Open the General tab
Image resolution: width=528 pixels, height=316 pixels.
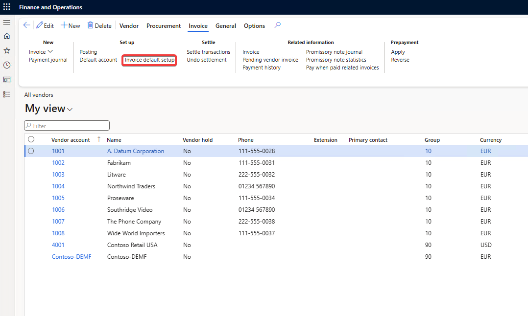pyautogui.click(x=226, y=26)
